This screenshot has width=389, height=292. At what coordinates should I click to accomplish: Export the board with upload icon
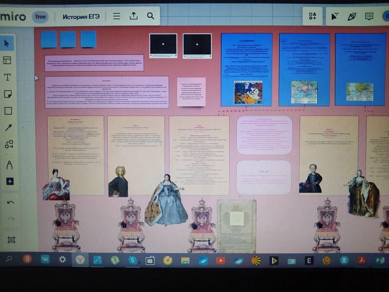[x=134, y=16]
